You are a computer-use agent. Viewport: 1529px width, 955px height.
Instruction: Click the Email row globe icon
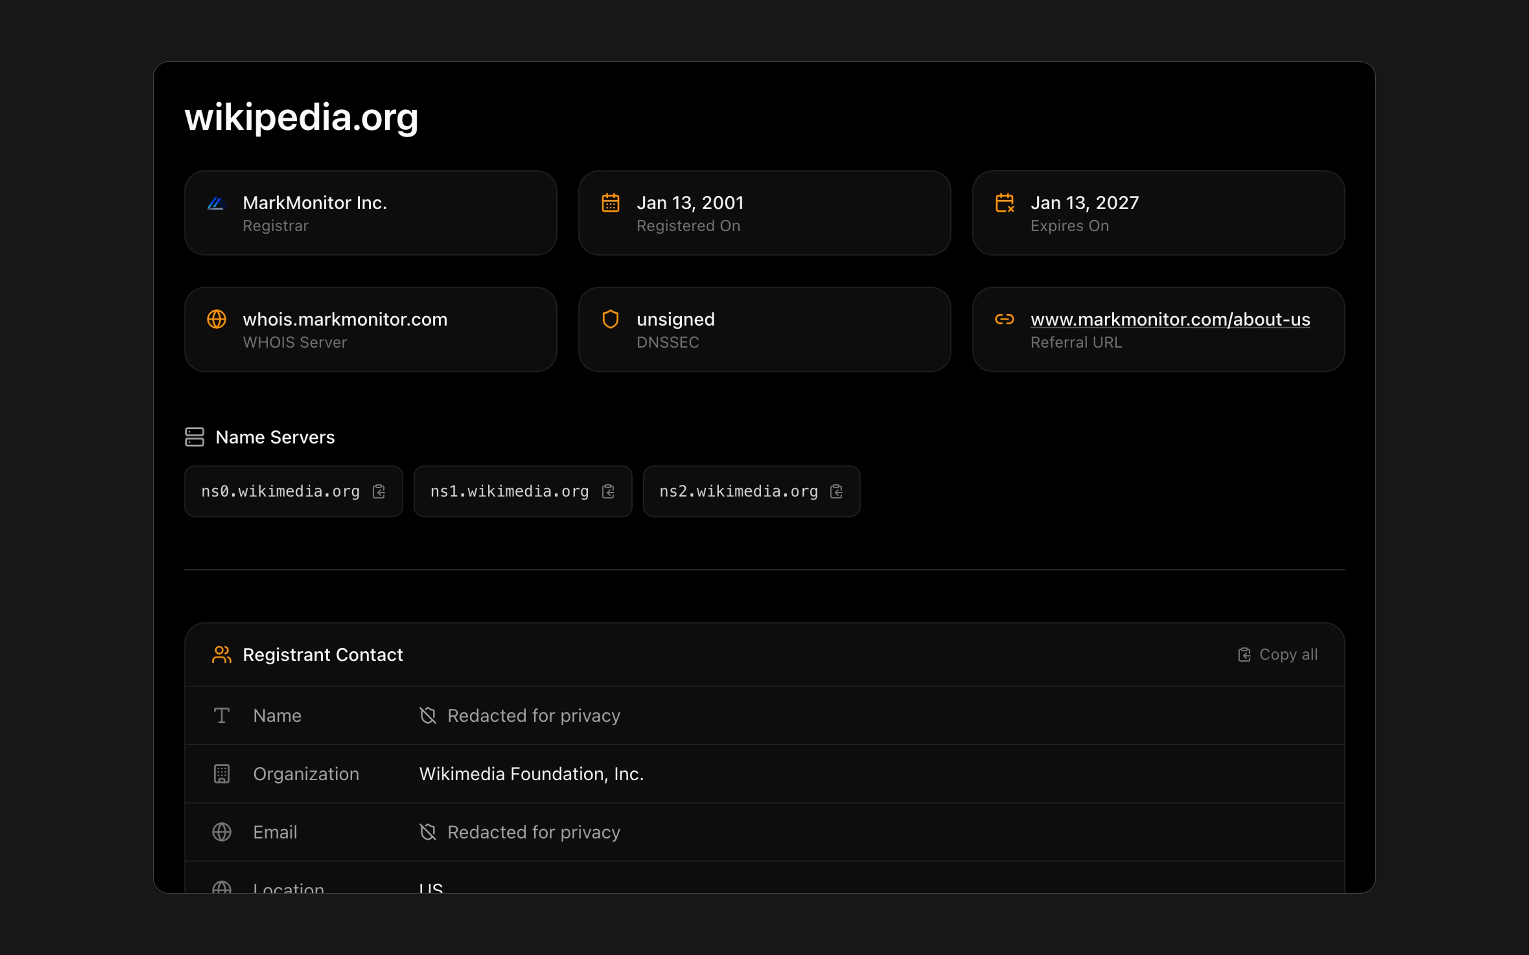coord(222,832)
